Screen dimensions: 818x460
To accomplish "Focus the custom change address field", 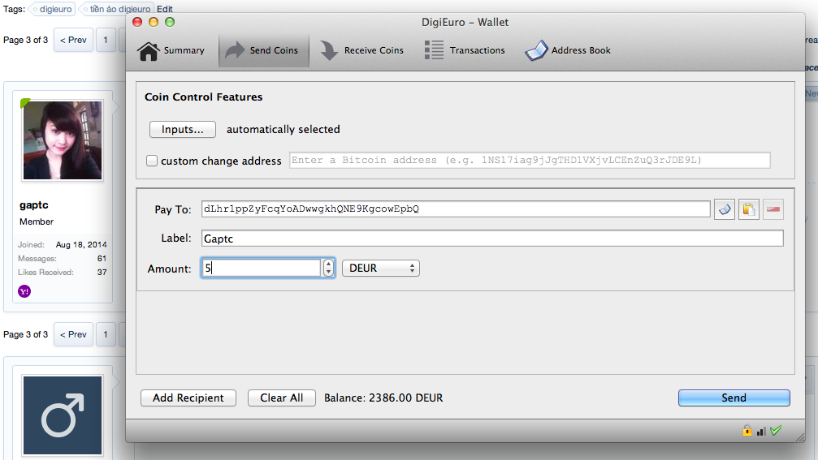I will (530, 161).
